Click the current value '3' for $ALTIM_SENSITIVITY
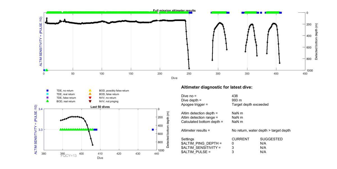Image resolution: width=337 pixels, height=169 pixels. (233, 148)
